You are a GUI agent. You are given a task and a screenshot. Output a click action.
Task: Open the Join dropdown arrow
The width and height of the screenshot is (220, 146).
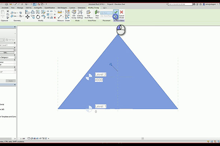[18, 16]
